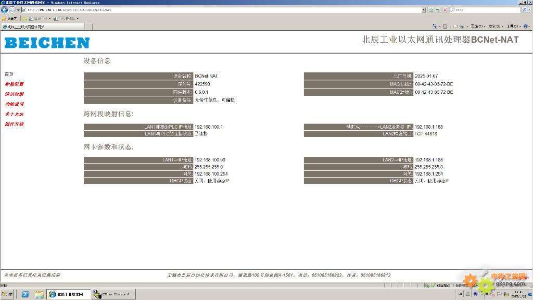This screenshot has height=300, width=533.
Task: Click the device name value BCNet-NAT
Action: (x=206, y=76)
